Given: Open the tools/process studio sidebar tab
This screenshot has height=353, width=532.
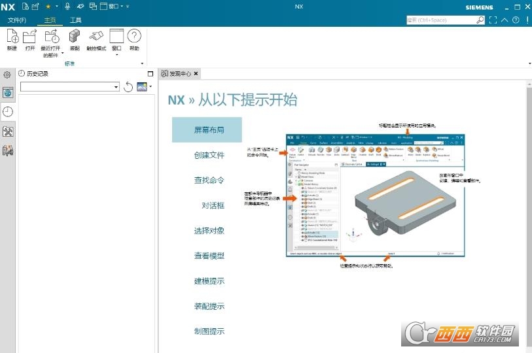Looking at the screenshot, I should (x=8, y=131).
